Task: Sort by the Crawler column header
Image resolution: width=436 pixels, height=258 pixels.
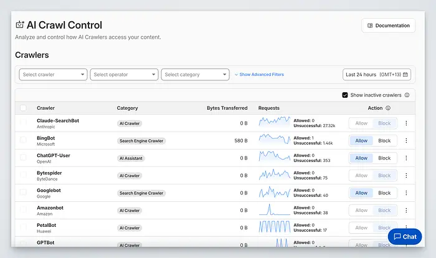Action: tap(45, 108)
